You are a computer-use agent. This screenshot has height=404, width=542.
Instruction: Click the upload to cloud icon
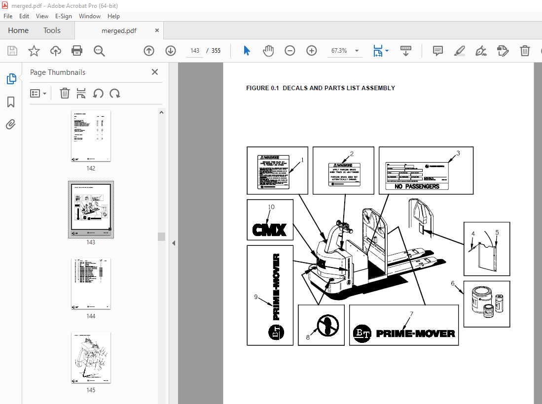point(55,51)
